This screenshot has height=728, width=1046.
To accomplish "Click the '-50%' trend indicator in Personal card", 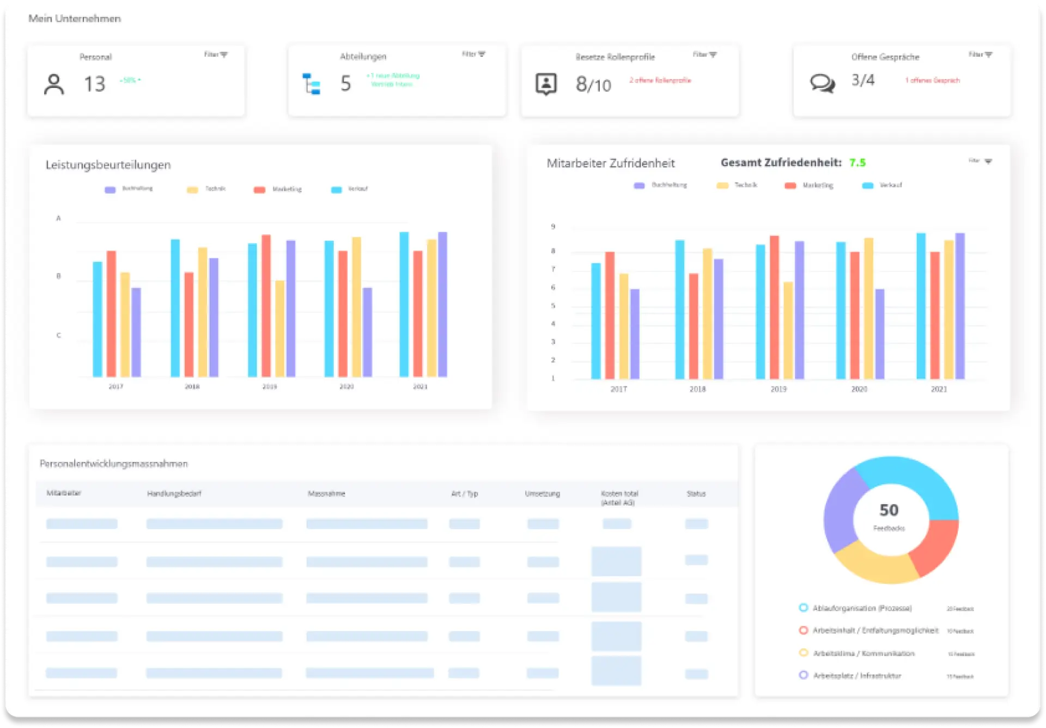I will tap(130, 80).
